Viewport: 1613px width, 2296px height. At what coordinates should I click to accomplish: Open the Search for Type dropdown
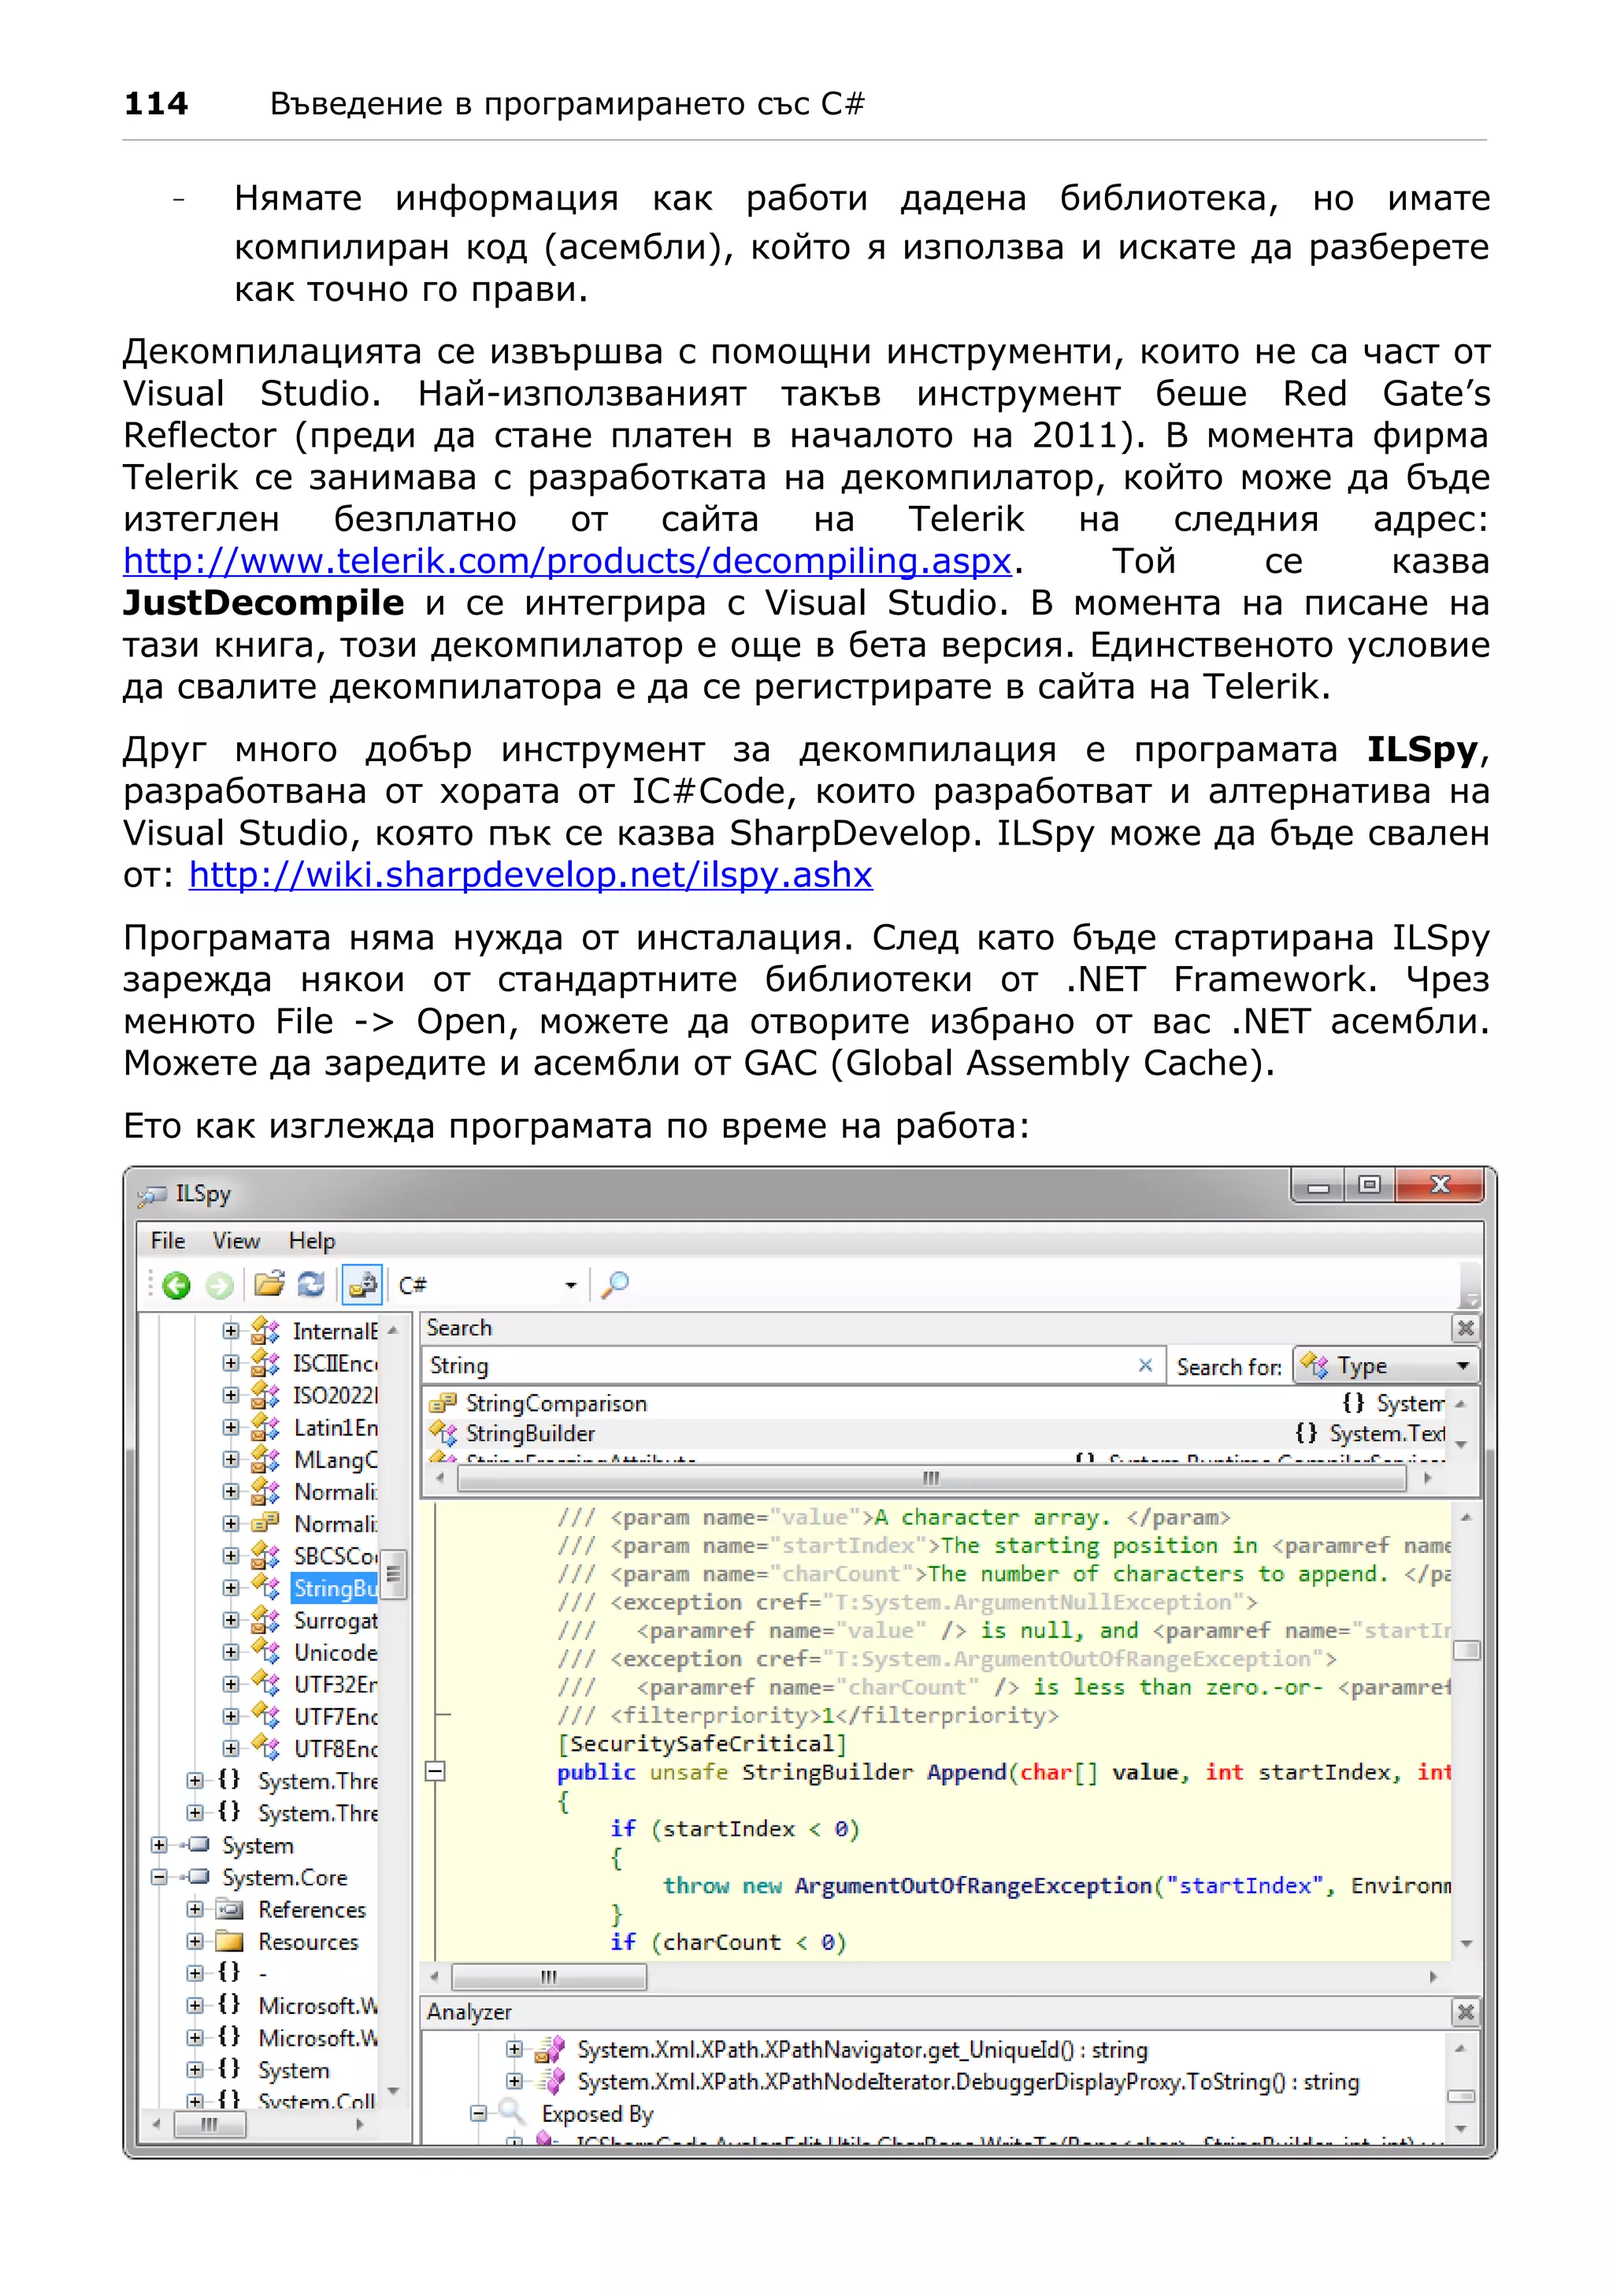(1462, 1366)
